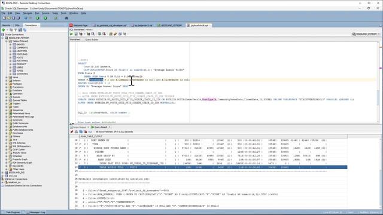The image size is (383, 215).
Task: Expand the BIGISLAND_SYS connection node
Action: (3, 173)
